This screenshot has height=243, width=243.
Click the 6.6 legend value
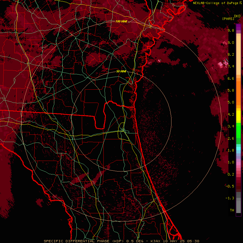pyautogui.click(x=231, y=78)
